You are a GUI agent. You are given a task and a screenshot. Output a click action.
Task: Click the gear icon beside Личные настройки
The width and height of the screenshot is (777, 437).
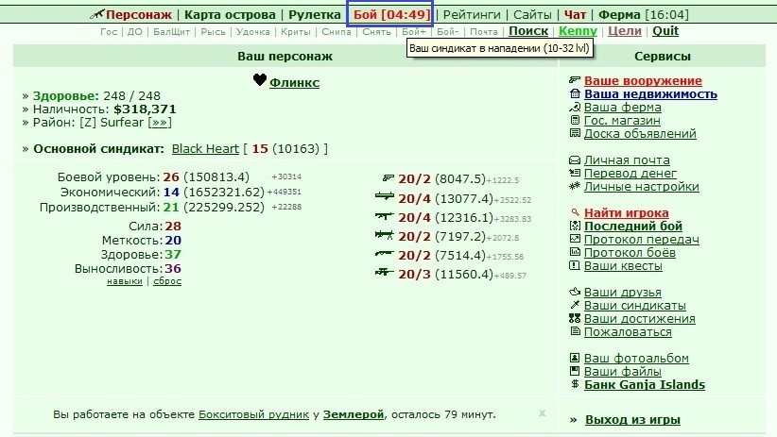(x=575, y=186)
